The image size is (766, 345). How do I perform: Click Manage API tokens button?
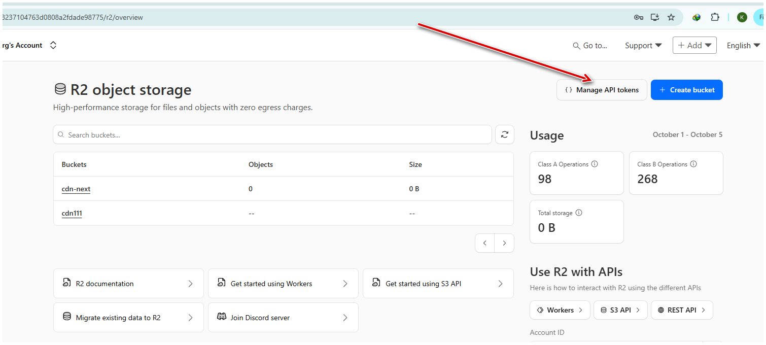click(602, 90)
